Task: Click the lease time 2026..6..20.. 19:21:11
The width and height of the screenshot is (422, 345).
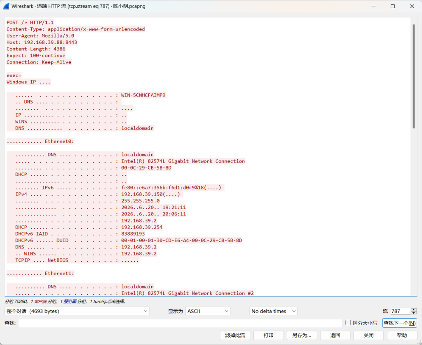Action: coord(153,207)
